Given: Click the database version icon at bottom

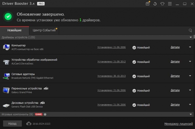Looking at the screenshot, I should (x=29, y=124).
